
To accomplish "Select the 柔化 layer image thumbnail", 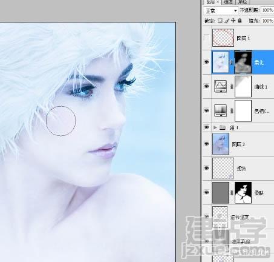I will coord(221,62).
